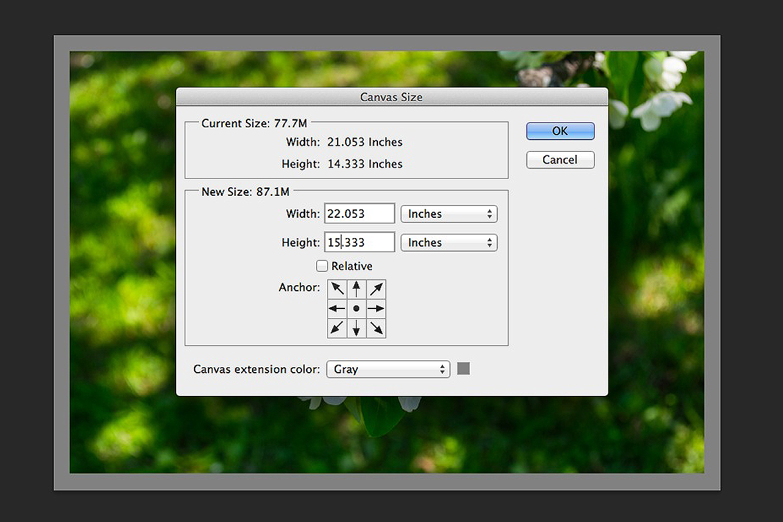This screenshot has height=522, width=783.
Task: Select the center anchor dot
Action: point(357,308)
